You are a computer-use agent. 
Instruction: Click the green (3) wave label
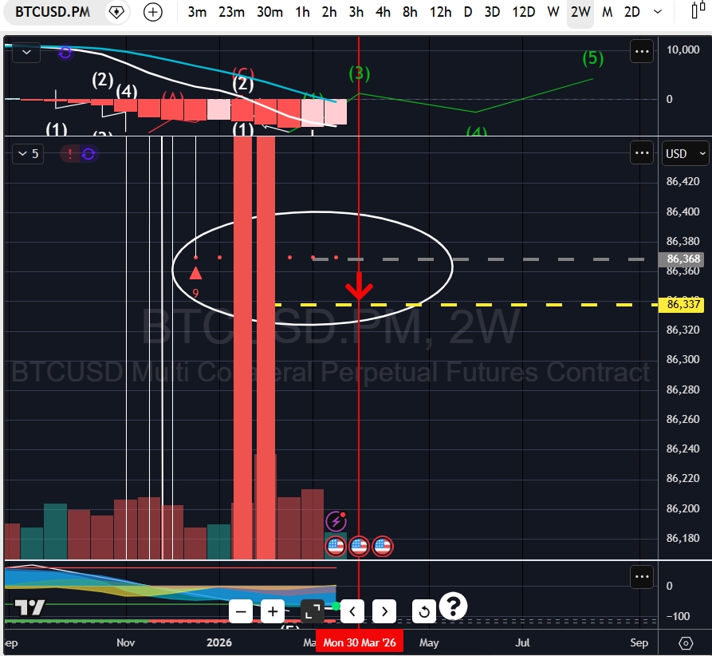[x=359, y=73]
